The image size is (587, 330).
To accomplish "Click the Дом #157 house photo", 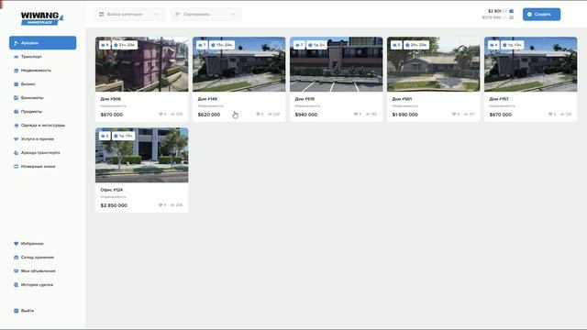I will click(530, 64).
